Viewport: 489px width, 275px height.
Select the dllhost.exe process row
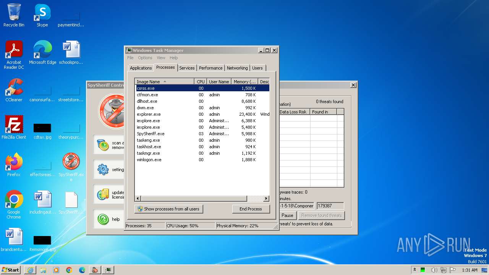click(x=202, y=101)
